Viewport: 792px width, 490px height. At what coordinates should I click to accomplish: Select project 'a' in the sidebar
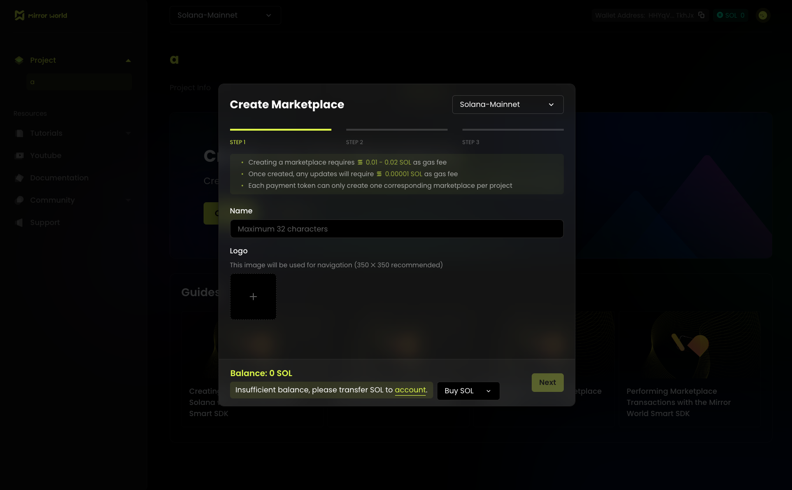pos(79,82)
